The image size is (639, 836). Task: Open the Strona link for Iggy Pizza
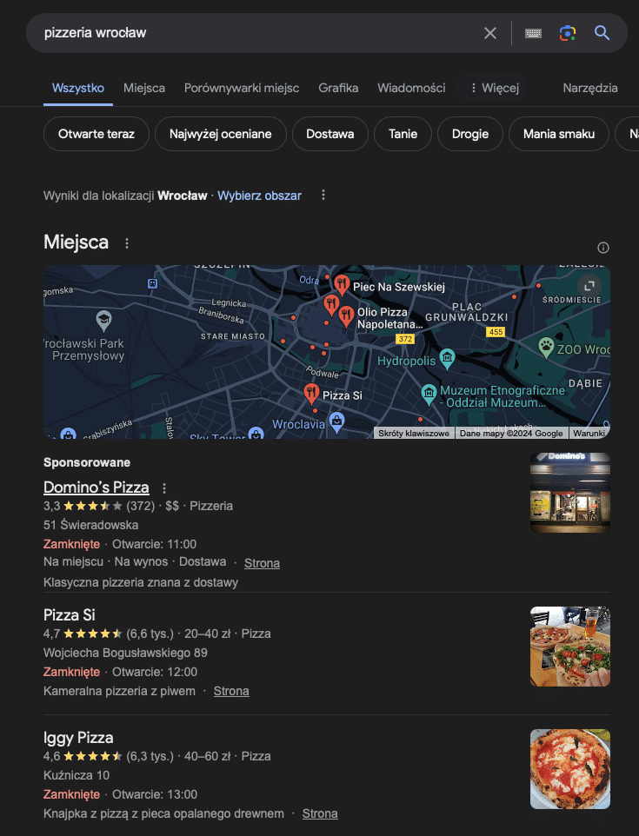320,813
